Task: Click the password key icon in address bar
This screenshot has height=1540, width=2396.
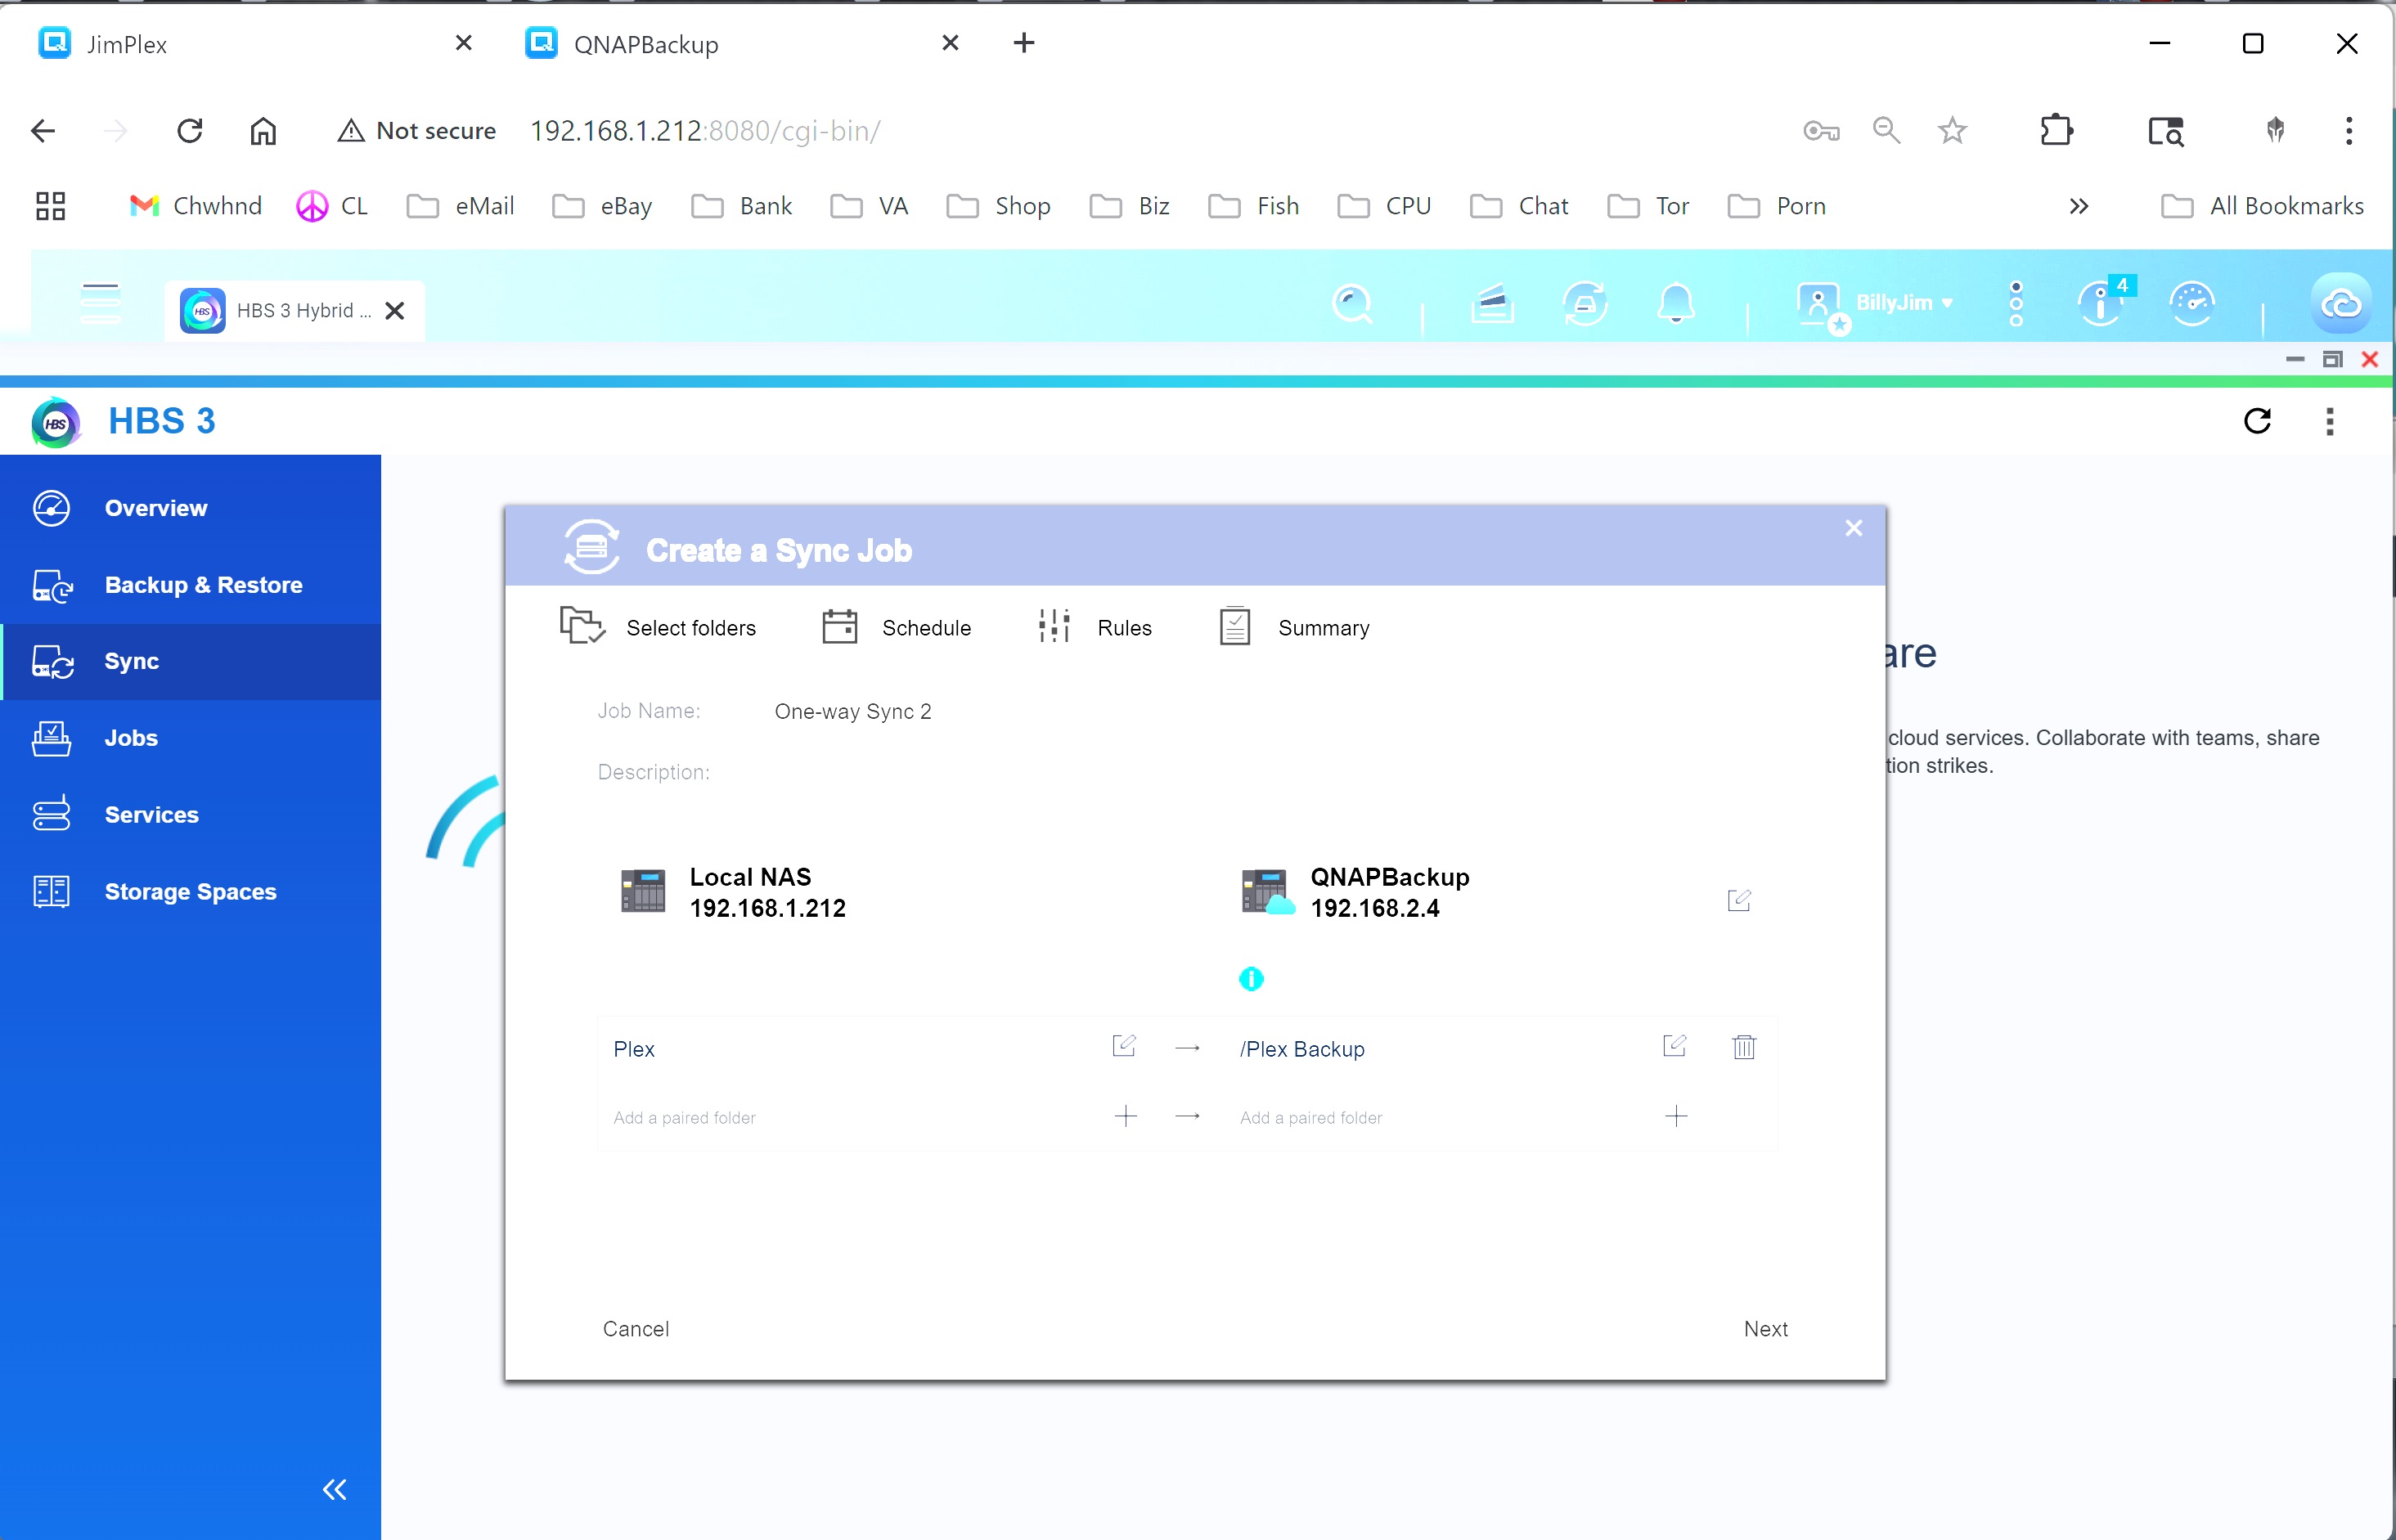Action: (1821, 131)
